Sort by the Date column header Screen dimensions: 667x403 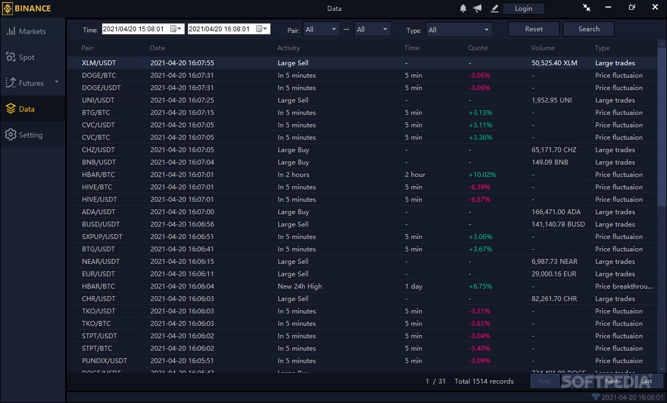click(x=157, y=48)
